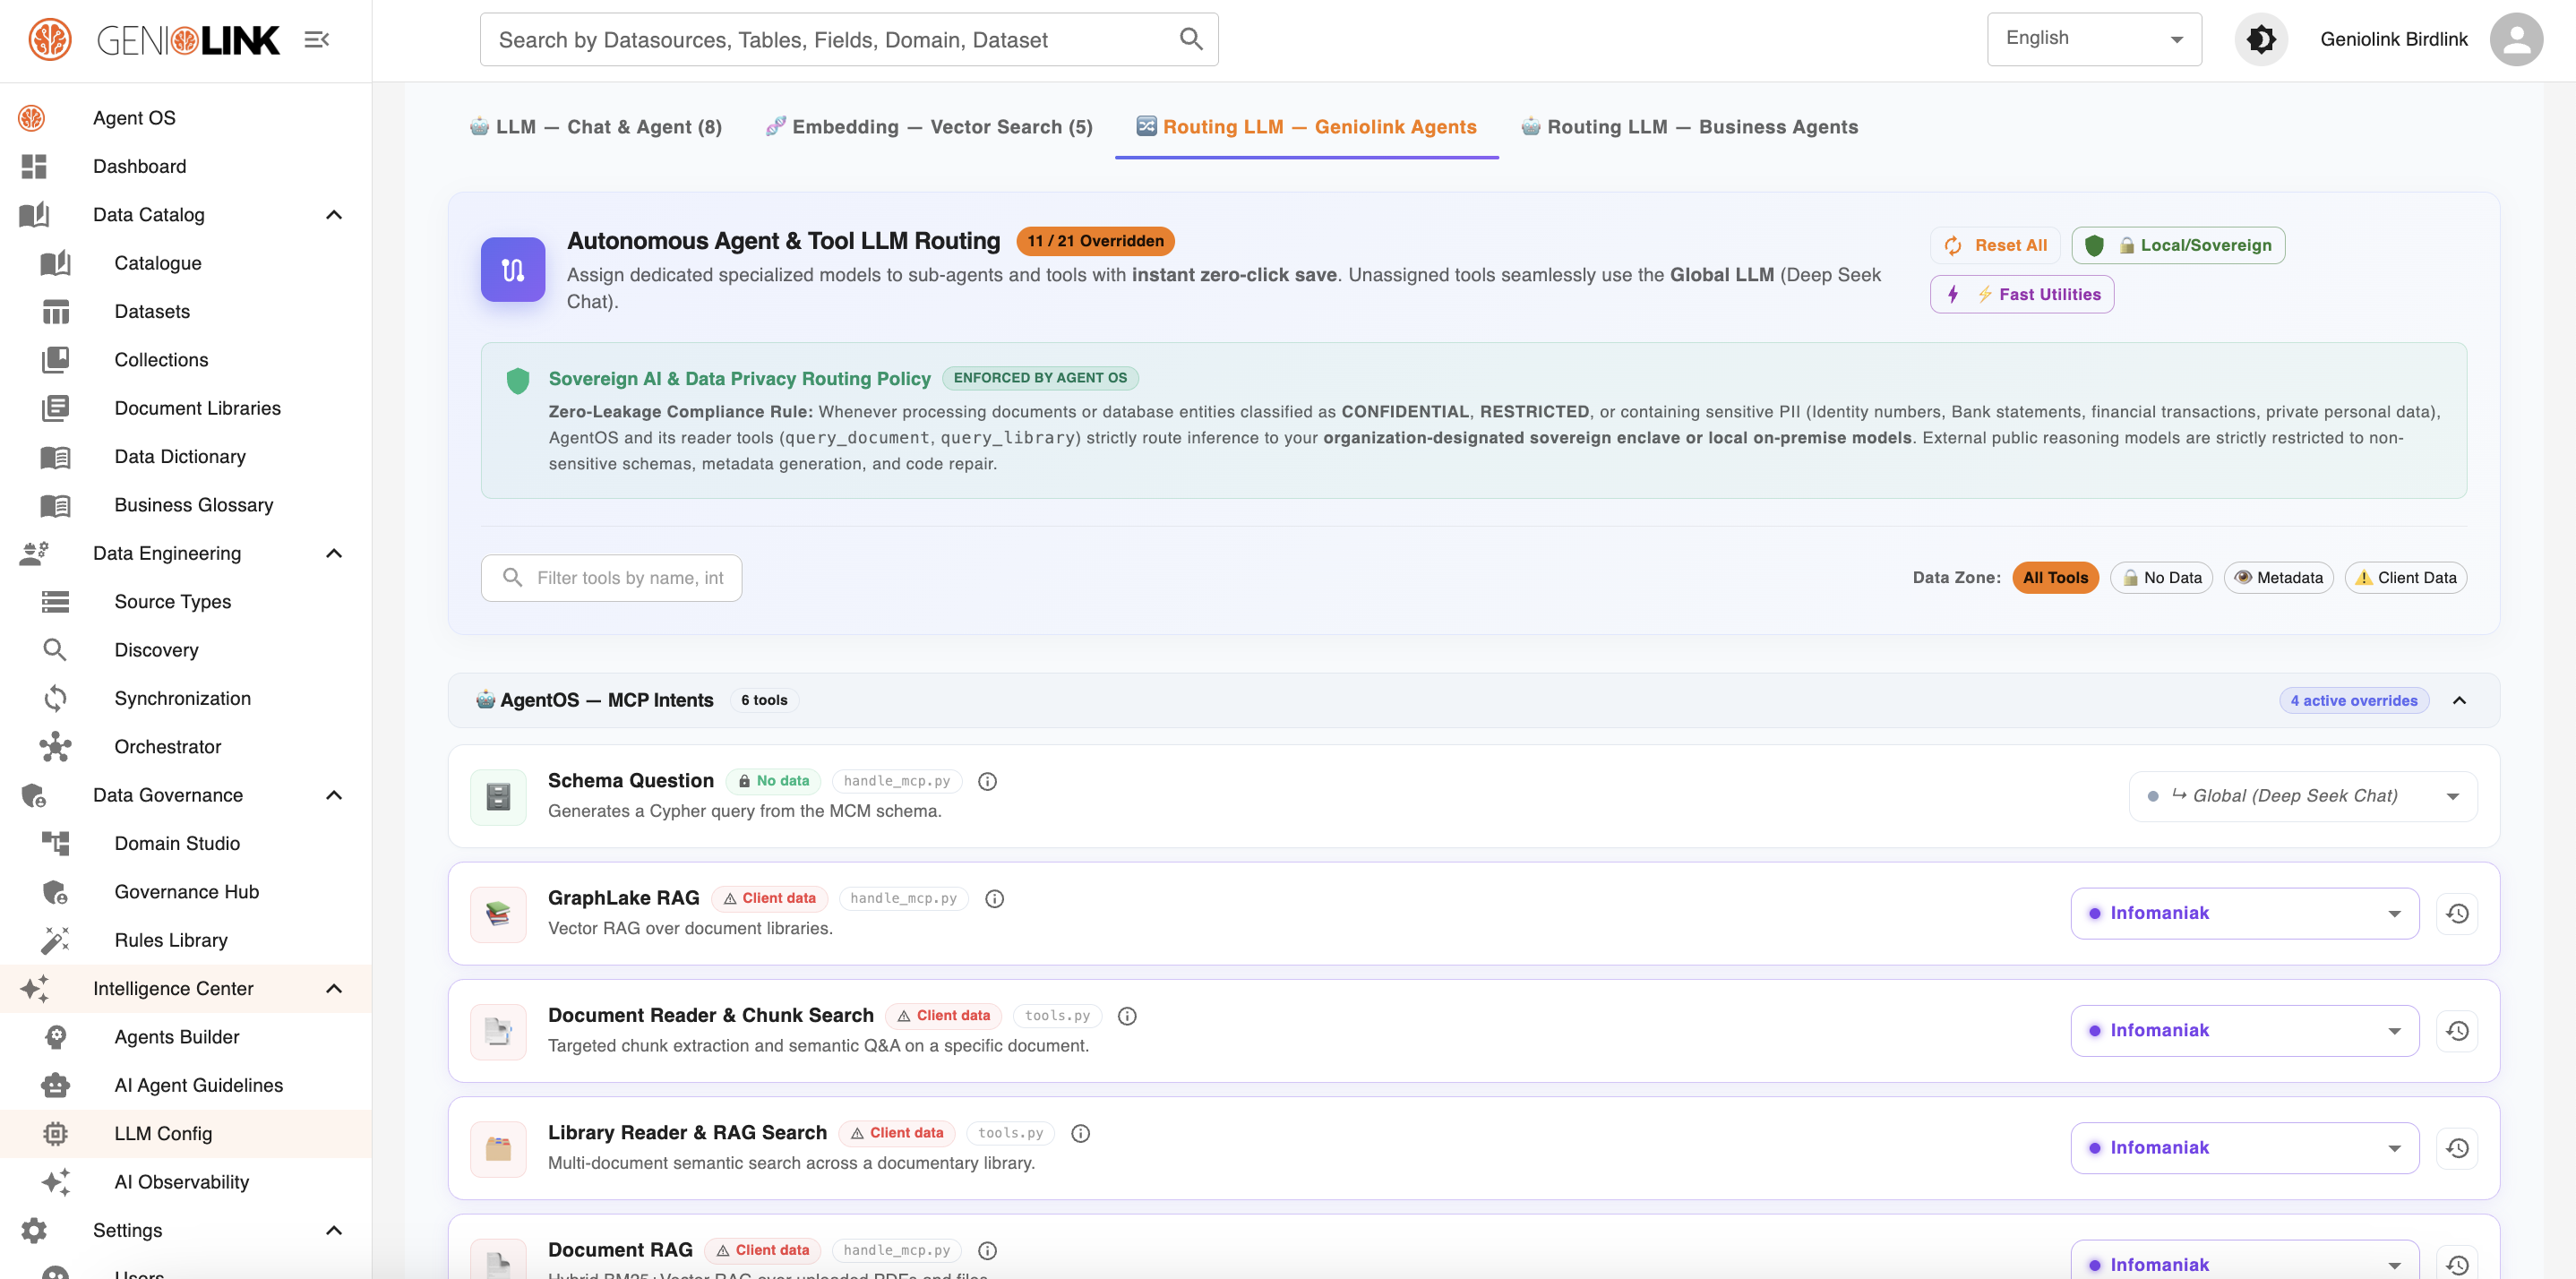Filter by Client Data zone
The height and width of the screenshot is (1279, 2576).
pyautogui.click(x=2405, y=578)
